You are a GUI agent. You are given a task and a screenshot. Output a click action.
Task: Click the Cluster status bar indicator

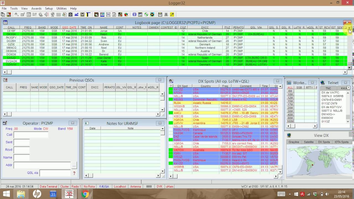(64, 187)
